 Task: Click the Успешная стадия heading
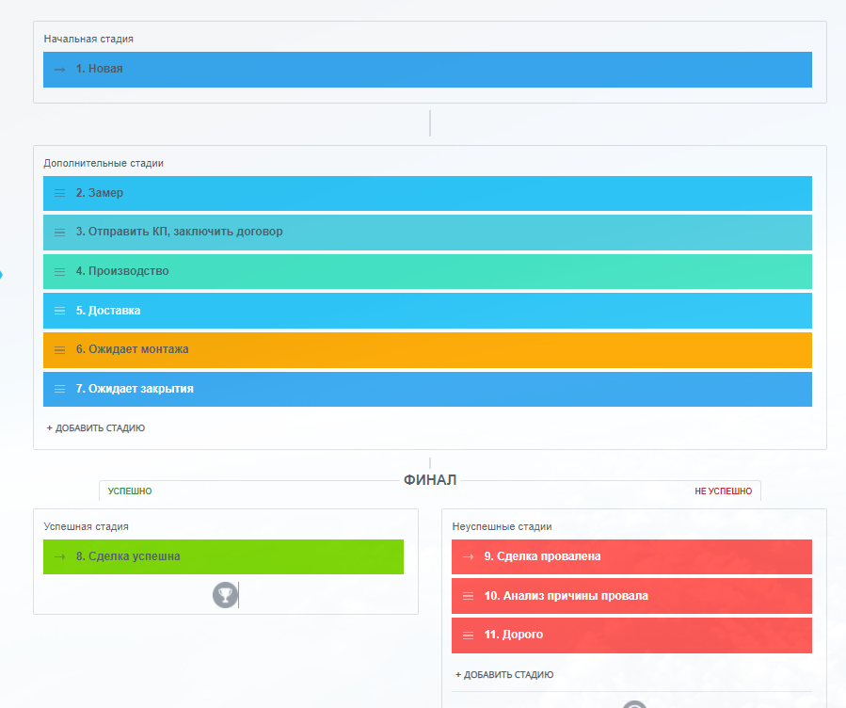coord(87,526)
